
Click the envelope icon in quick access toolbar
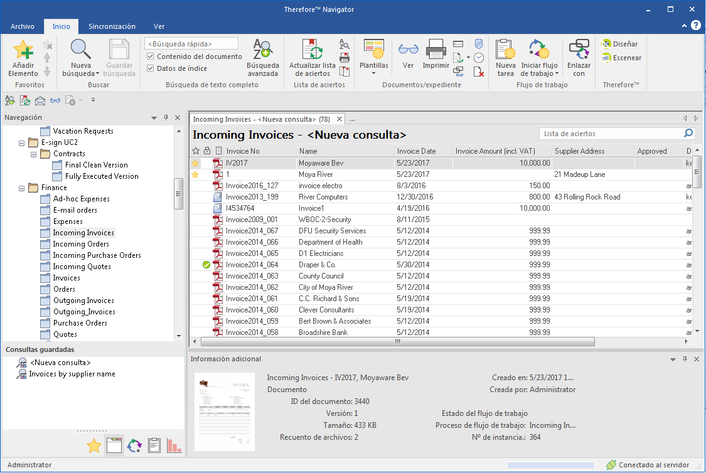click(40, 100)
